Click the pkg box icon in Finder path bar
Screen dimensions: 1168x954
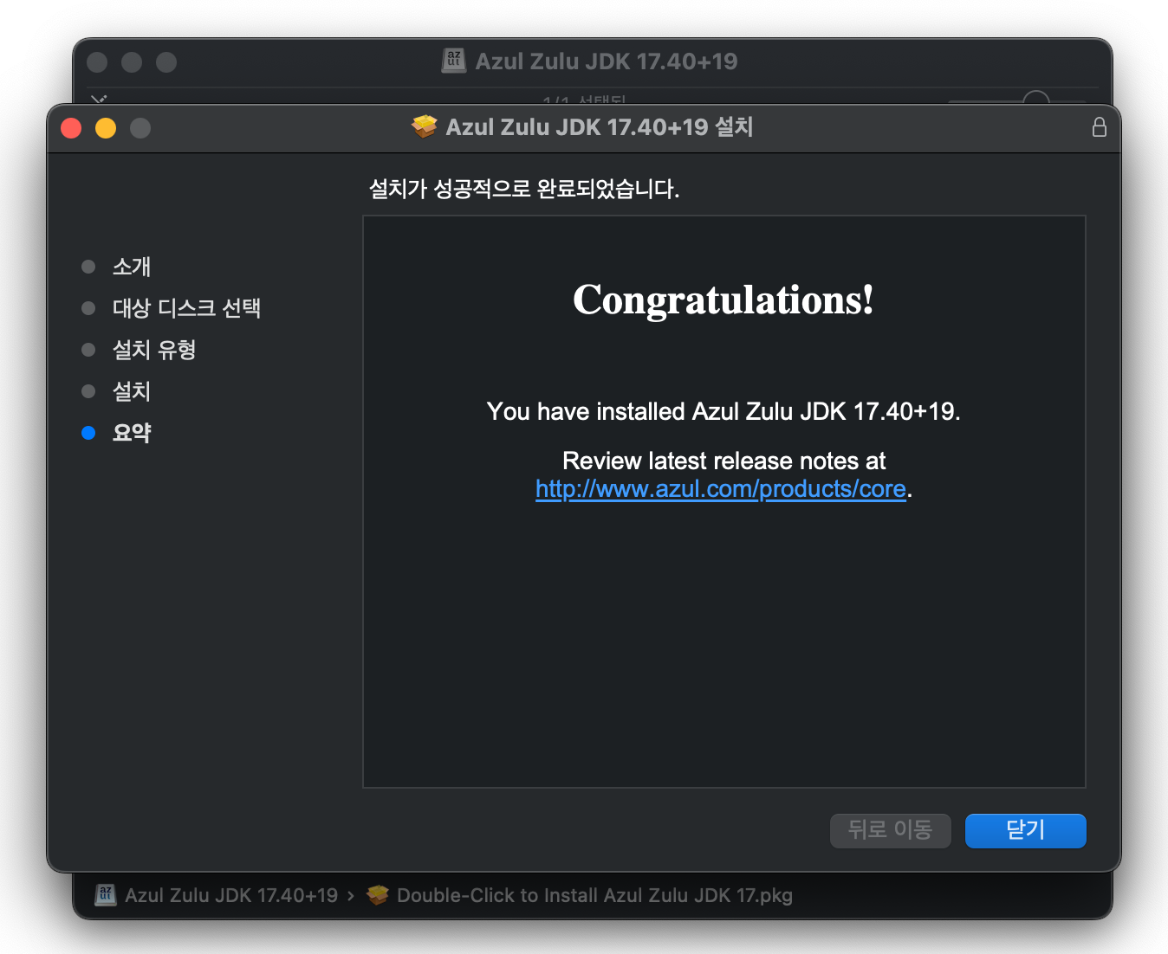[377, 895]
